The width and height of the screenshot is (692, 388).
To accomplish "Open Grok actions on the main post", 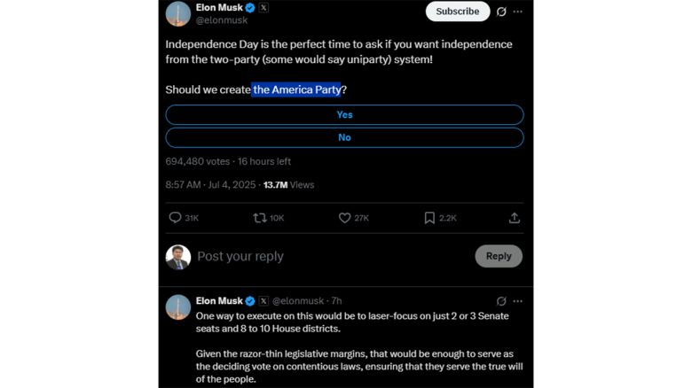I will point(501,12).
